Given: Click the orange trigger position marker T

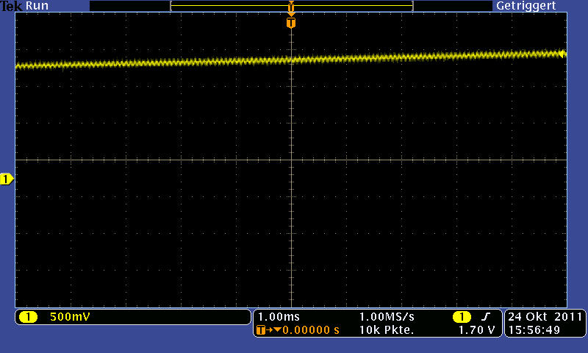Looking at the screenshot, I should (x=291, y=24).
